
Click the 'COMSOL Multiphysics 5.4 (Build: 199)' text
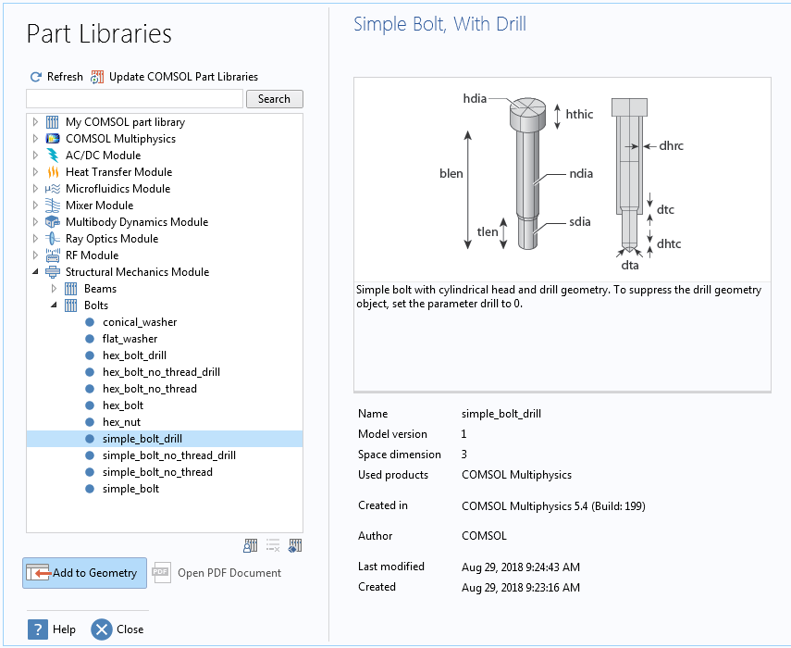(553, 506)
